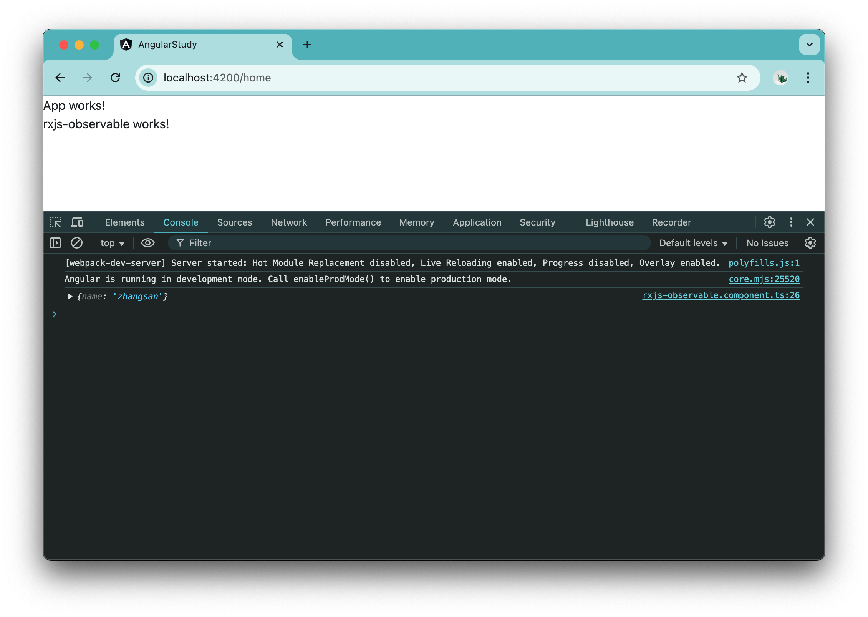Image resolution: width=868 pixels, height=617 pixels.
Task: Click the polyfills.js:1 link
Action: click(x=767, y=262)
